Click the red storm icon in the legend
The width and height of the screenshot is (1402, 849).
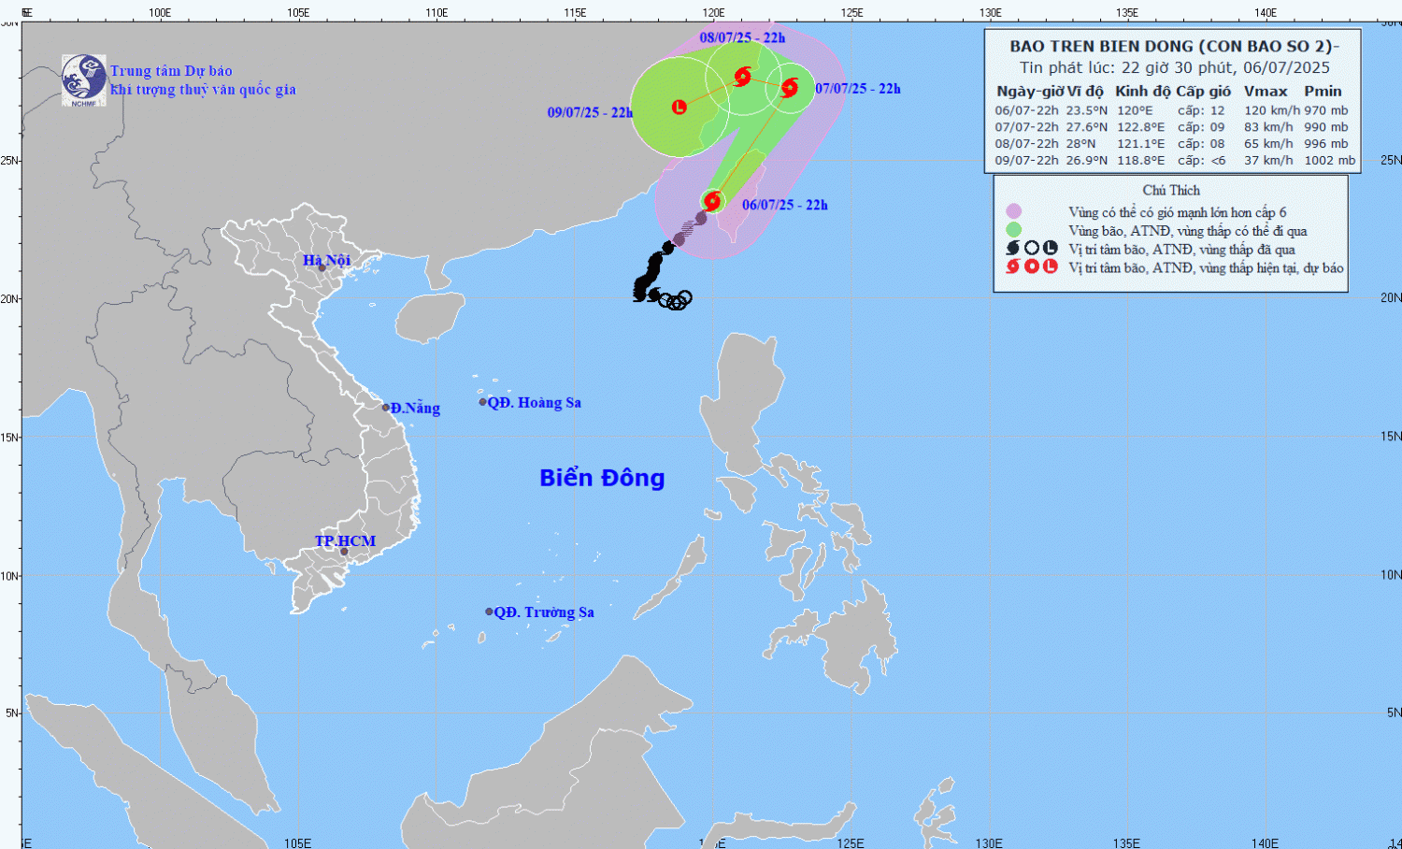click(1012, 266)
